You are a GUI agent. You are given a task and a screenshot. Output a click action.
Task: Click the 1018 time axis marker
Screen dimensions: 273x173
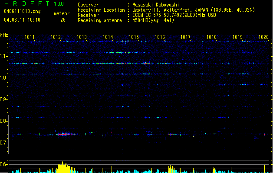tap(211, 37)
